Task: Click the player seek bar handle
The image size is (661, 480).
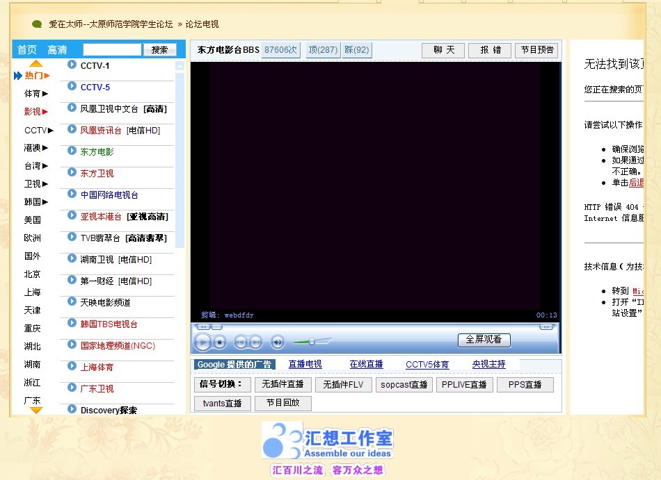Action: click(x=216, y=327)
